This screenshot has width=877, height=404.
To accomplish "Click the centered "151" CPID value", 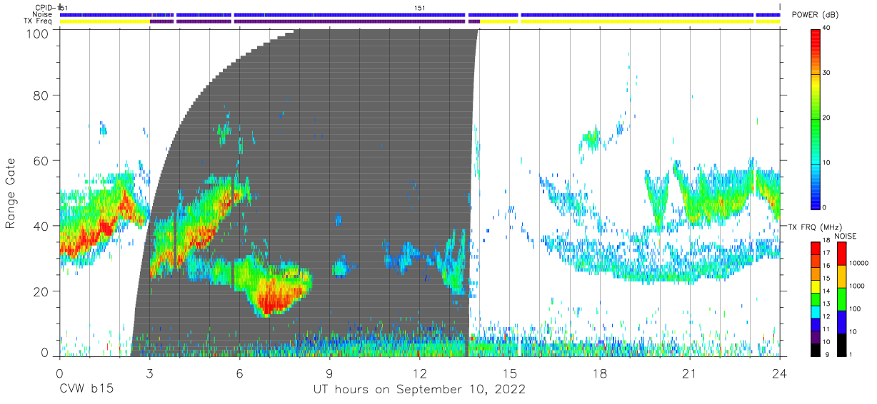I will [419, 7].
